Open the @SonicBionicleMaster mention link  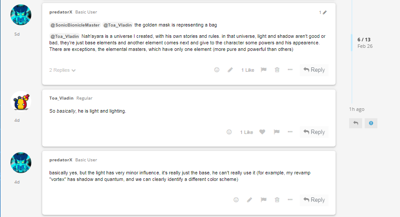click(75, 25)
